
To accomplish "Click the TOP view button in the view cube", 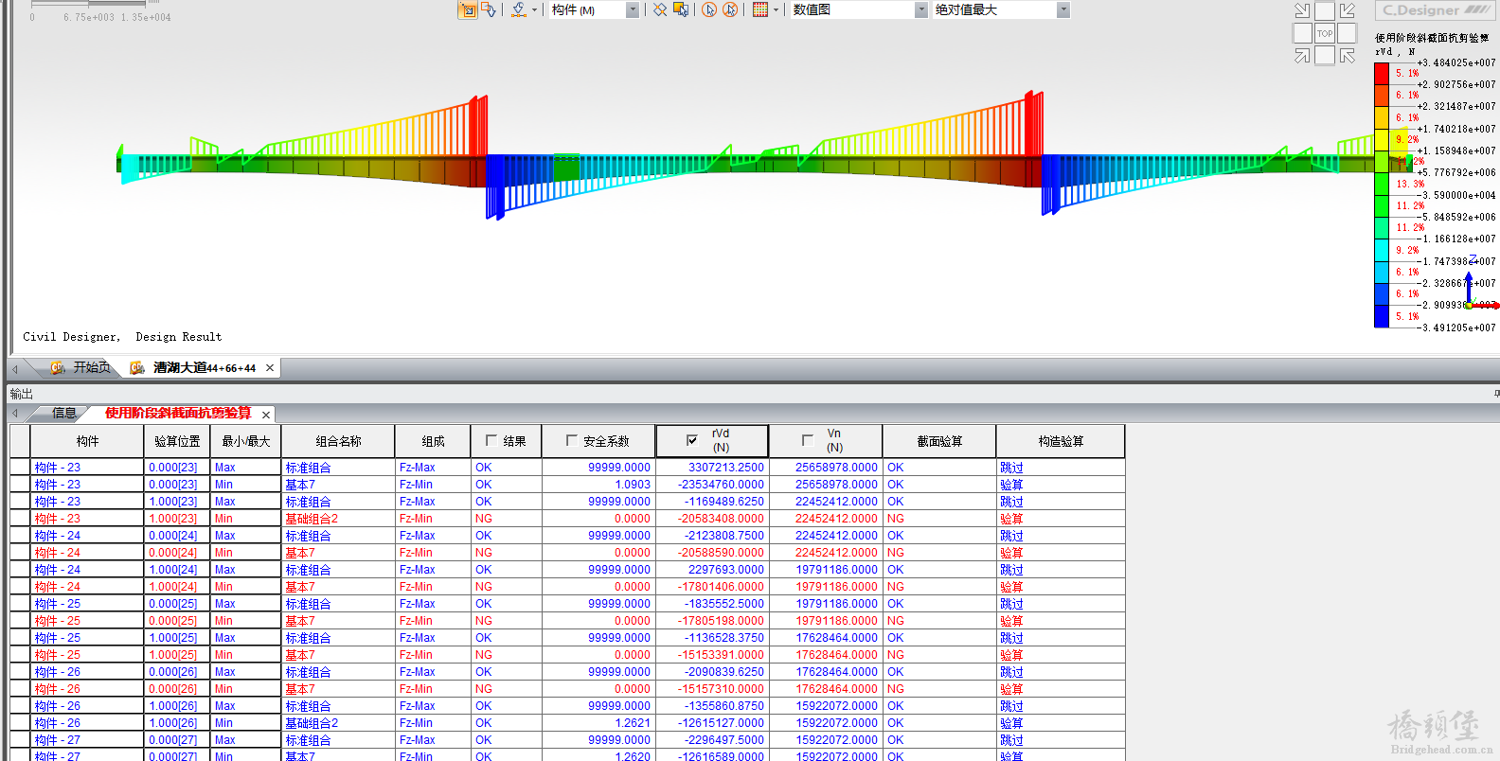I will click(x=1325, y=33).
